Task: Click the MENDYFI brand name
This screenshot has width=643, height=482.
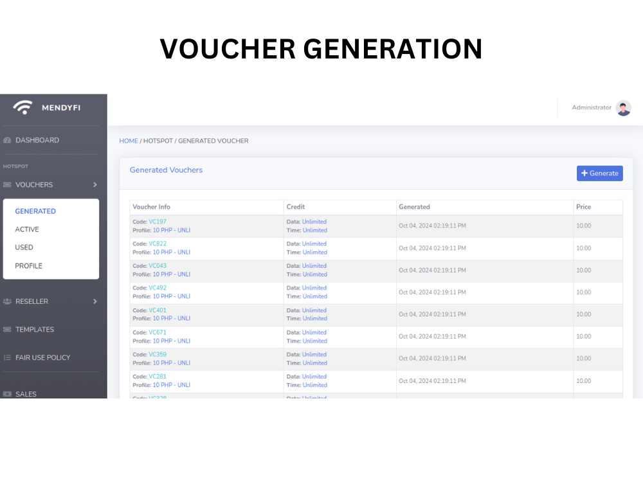Action: pos(61,108)
